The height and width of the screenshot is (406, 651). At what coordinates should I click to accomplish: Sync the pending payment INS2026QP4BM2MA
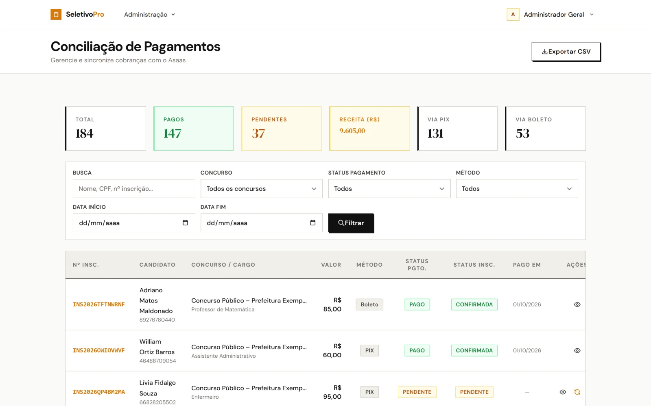point(577,392)
